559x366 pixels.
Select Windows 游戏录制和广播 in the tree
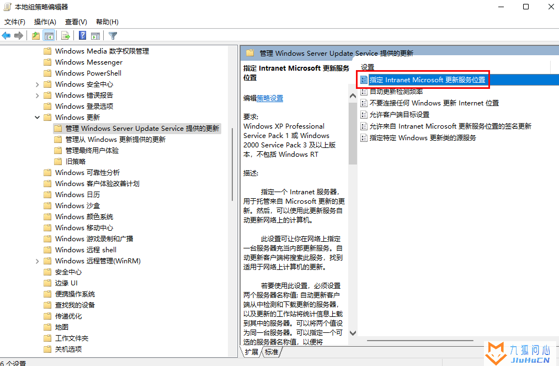pyautogui.click(x=94, y=239)
